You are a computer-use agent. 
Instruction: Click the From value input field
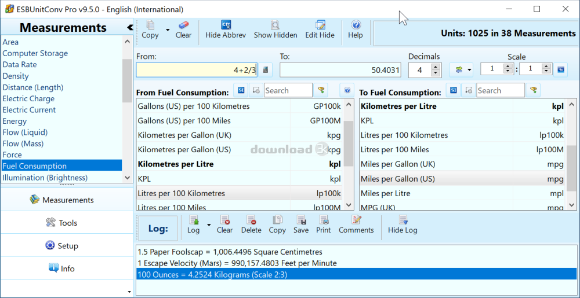[197, 70]
